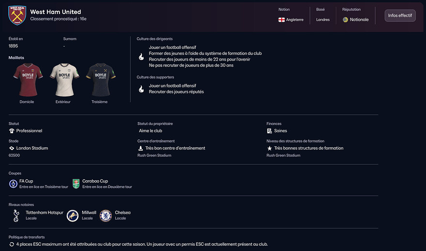Click the Nationale reputation icon
This screenshot has width=426, height=251.
(345, 20)
